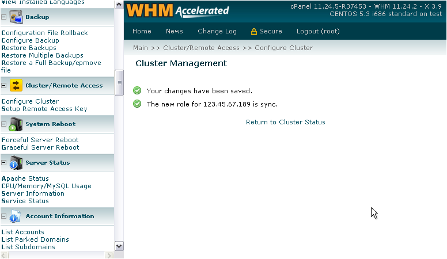This screenshot has height=259, width=447.
Task: Click the Backup section icon
Action: coord(16,17)
